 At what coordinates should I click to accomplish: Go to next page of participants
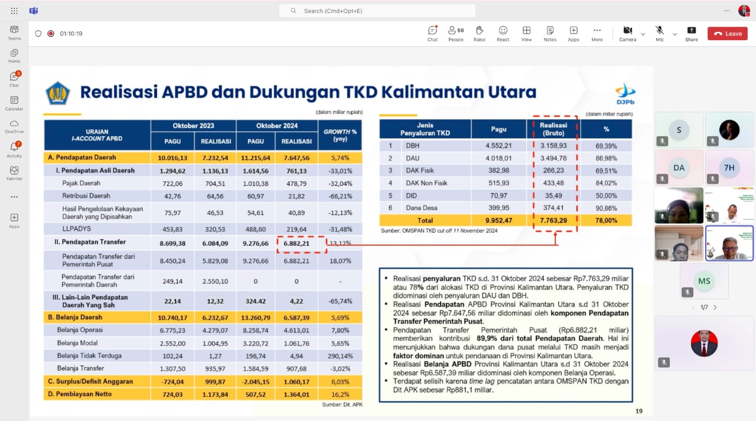click(715, 308)
